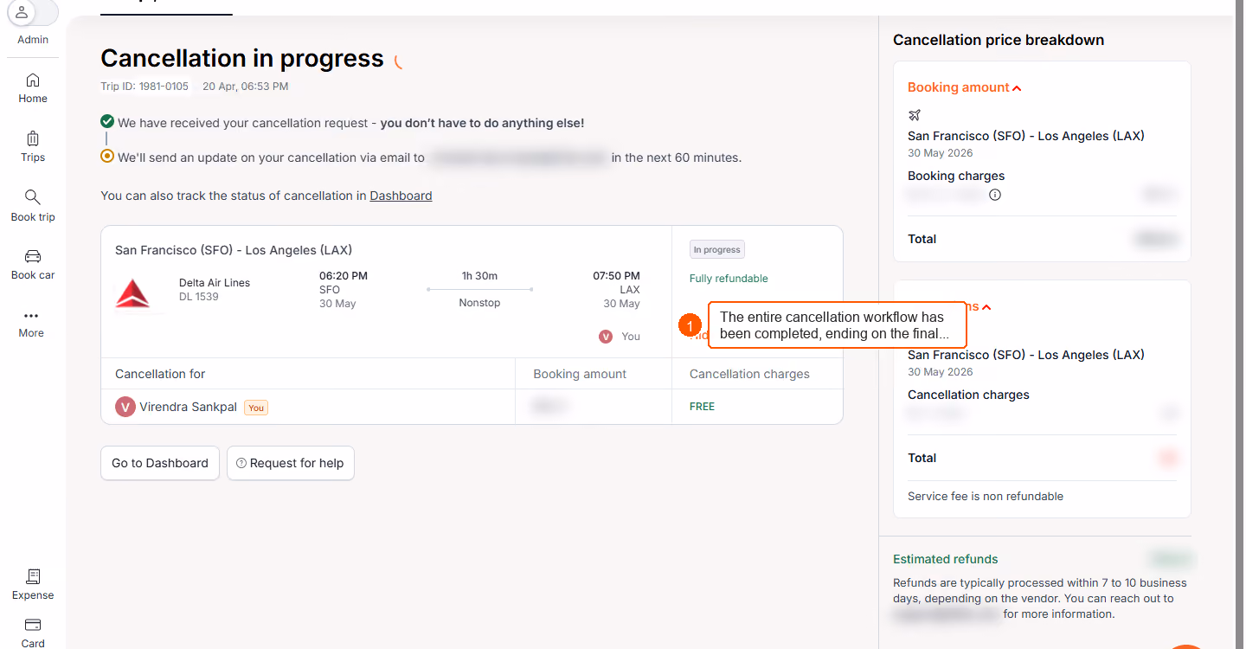1246x649 pixels.
Task: Click flight number DL 1539
Action: point(199,297)
